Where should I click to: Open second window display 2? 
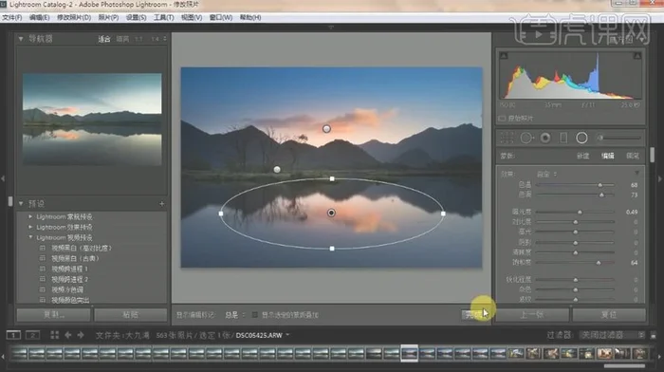(32, 335)
